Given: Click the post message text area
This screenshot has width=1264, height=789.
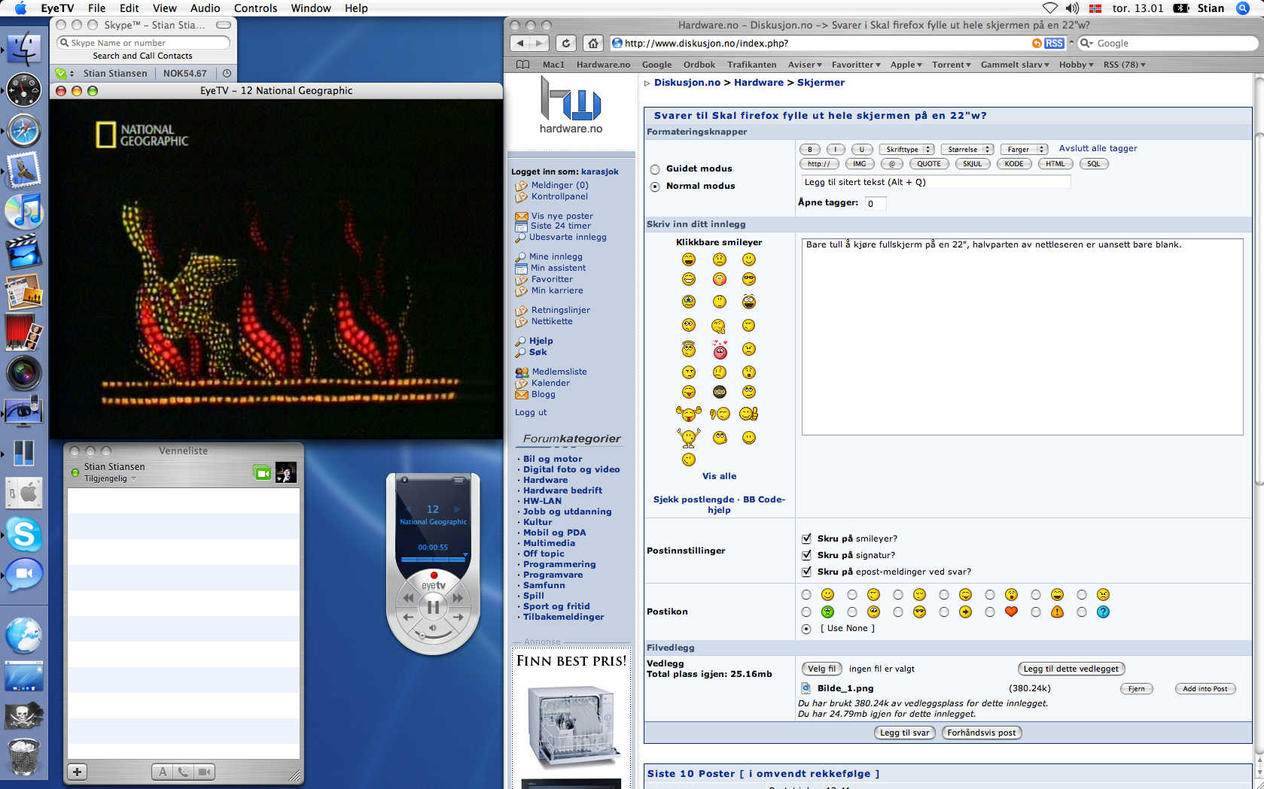Looking at the screenshot, I should [x=1022, y=337].
